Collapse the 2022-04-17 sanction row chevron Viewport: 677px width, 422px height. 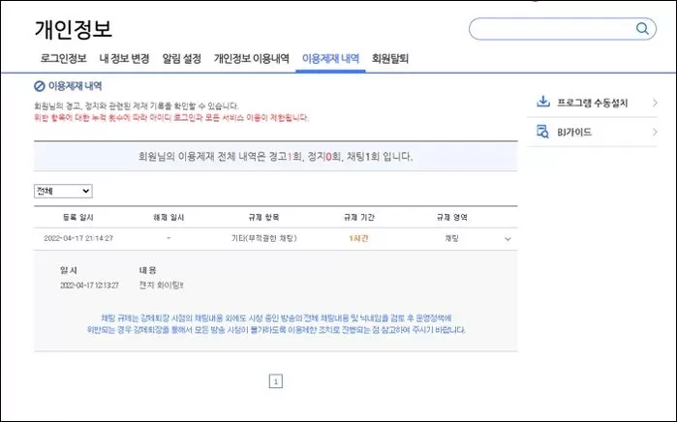click(508, 239)
